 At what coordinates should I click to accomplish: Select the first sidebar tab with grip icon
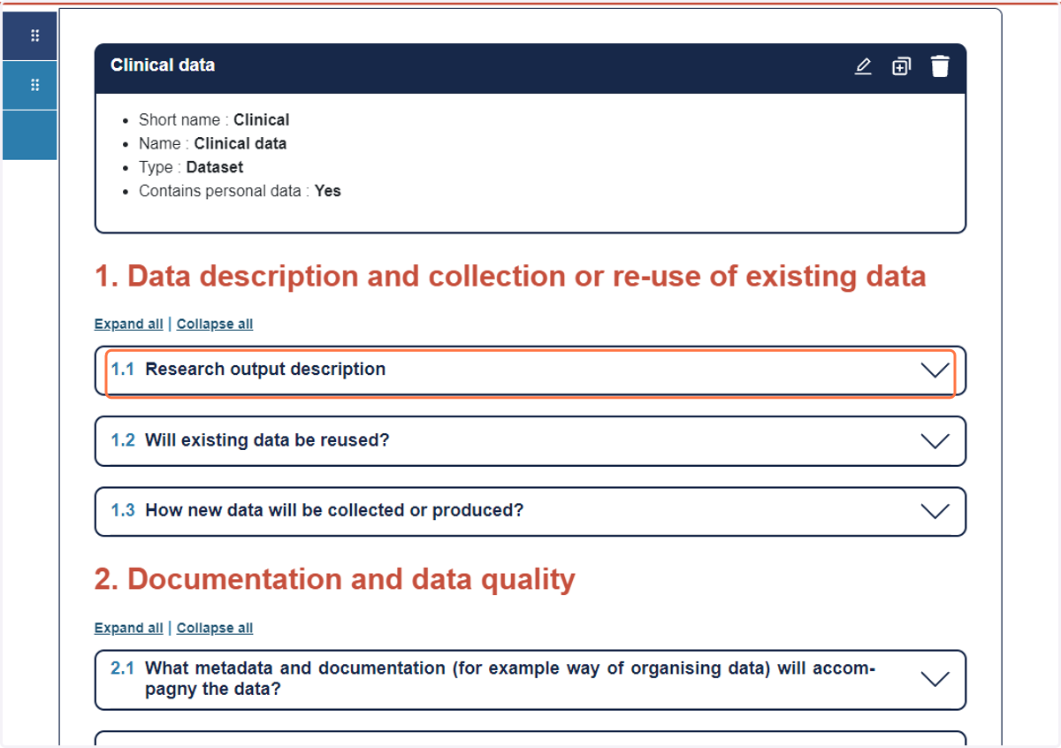pyautogui.click(x=30, y=36)
